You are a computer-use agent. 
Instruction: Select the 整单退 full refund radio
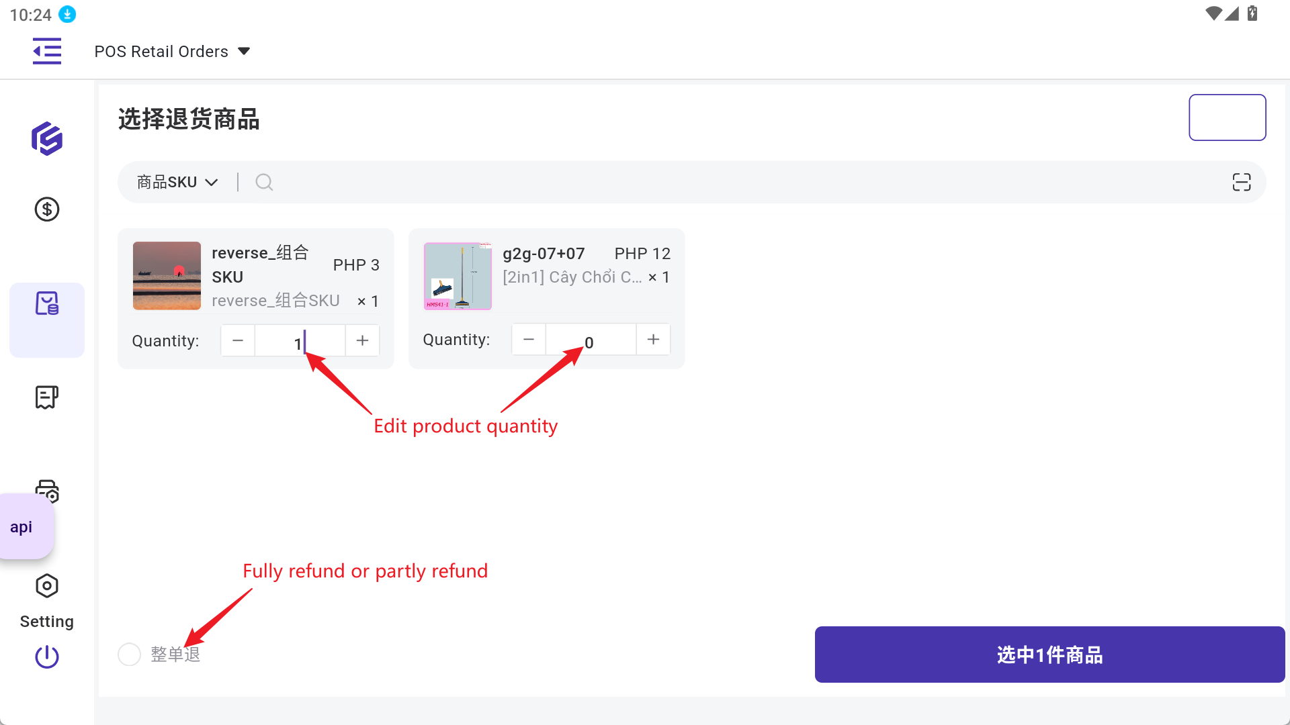point(129,655)
